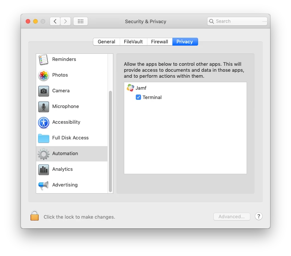
Task: Open help with the question mark button
Action: (259, 216)
